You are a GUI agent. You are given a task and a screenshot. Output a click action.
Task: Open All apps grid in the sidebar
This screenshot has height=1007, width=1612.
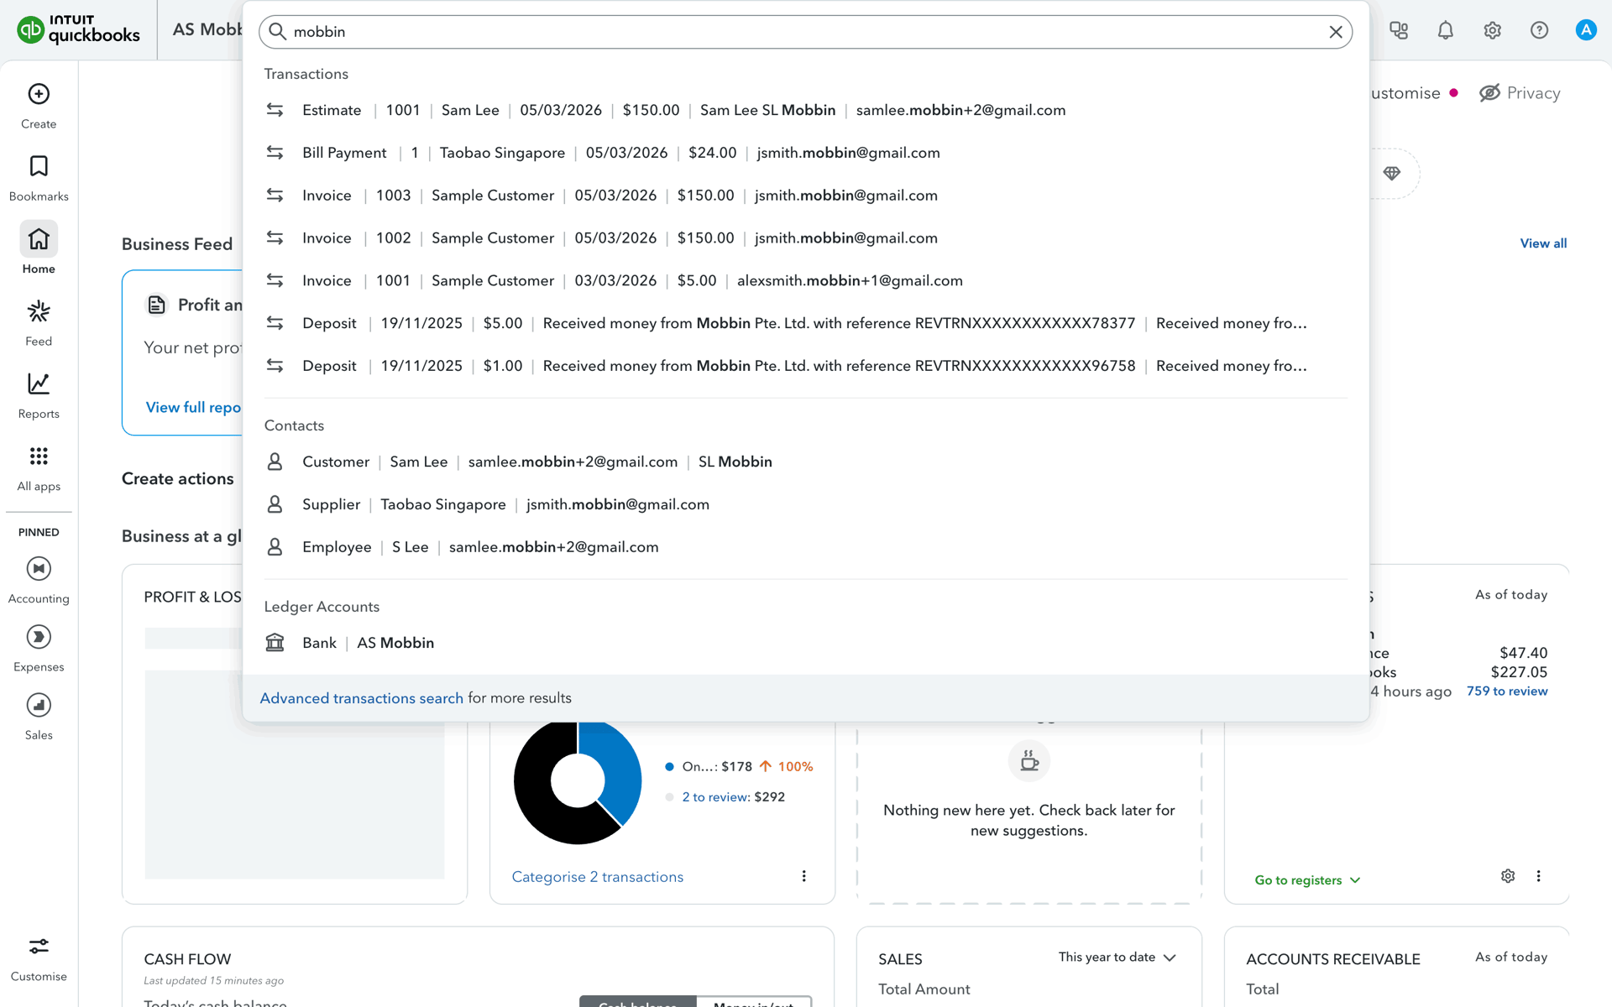[x=39, y=468]
